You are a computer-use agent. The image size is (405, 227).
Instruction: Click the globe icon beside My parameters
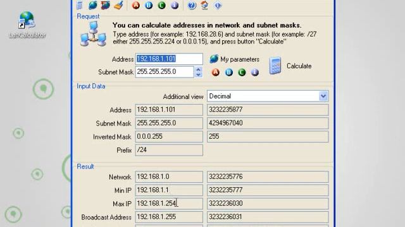tap(214, 59)
